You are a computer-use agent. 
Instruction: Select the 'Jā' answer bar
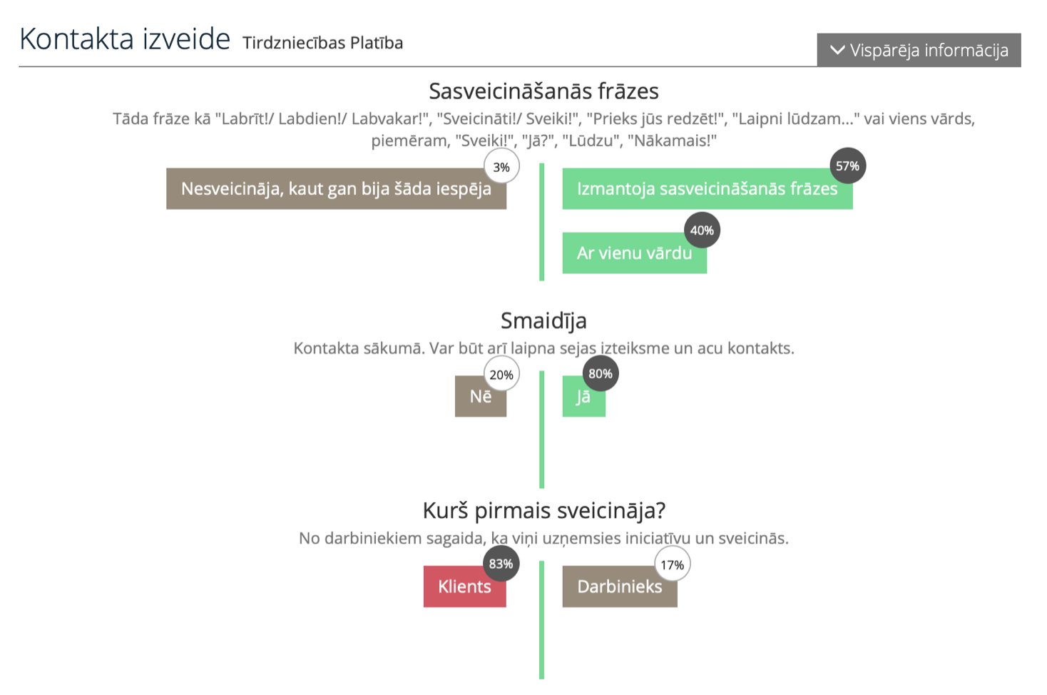(x=583, y=397)
